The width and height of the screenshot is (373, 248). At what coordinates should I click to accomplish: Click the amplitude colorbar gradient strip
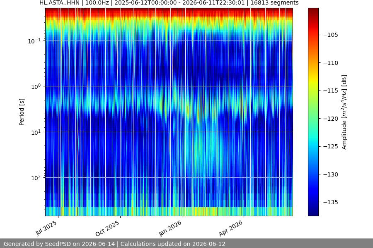[313, 112]
